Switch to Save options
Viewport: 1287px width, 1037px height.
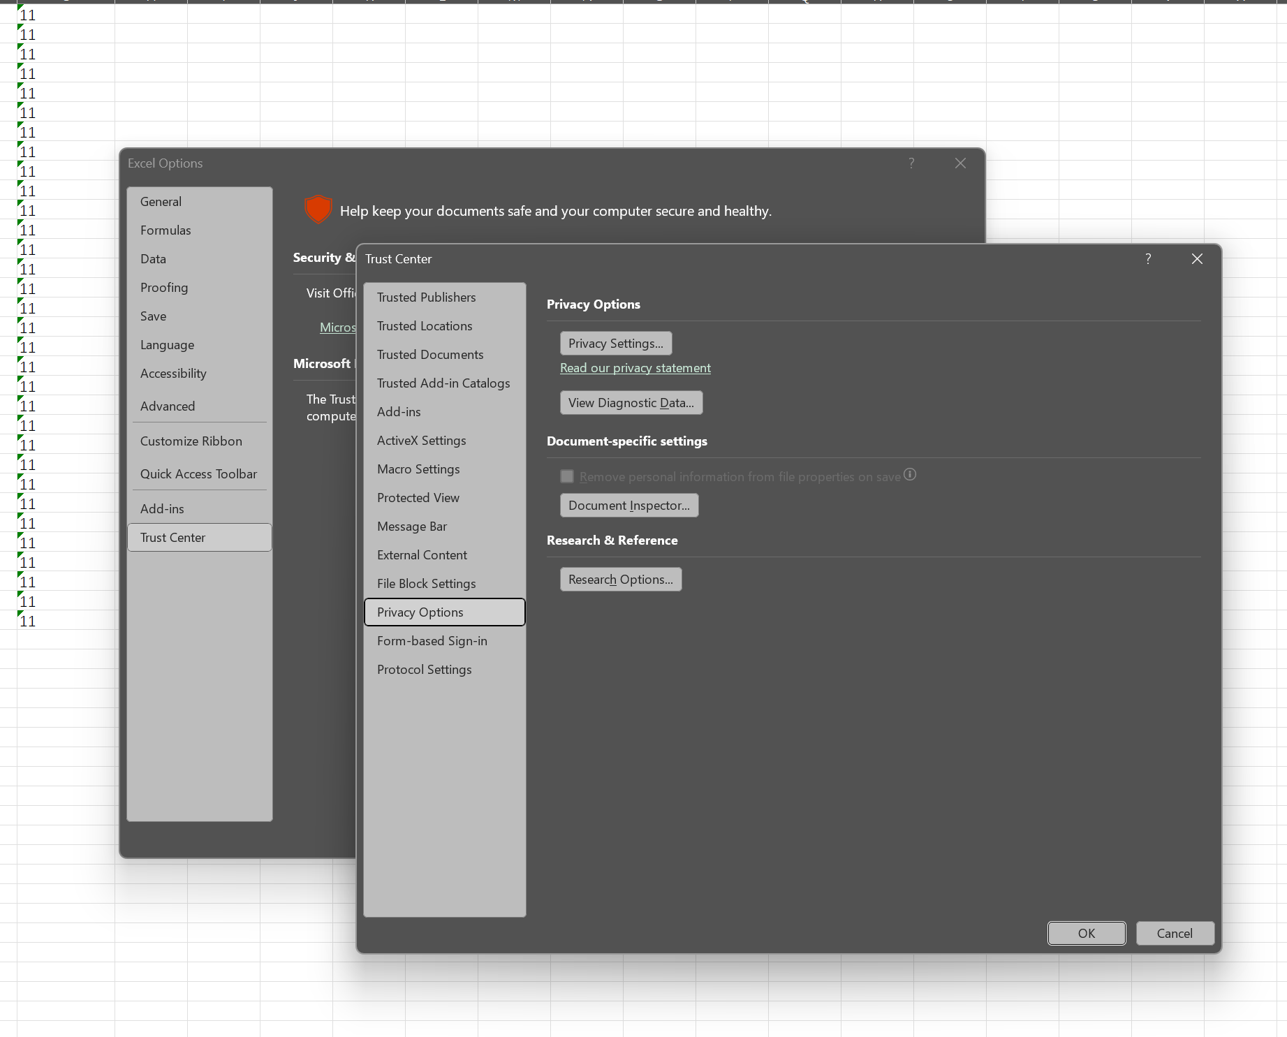pos(200,316)
